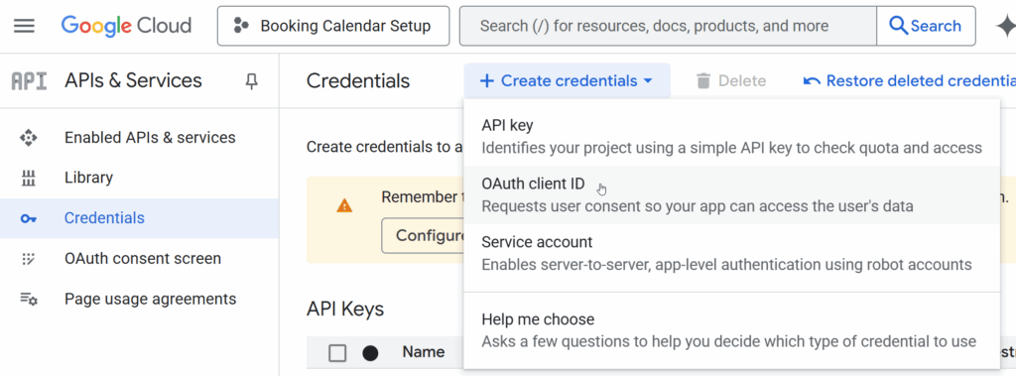Click the Create credentials caret arrow

[x=647, y=81]
